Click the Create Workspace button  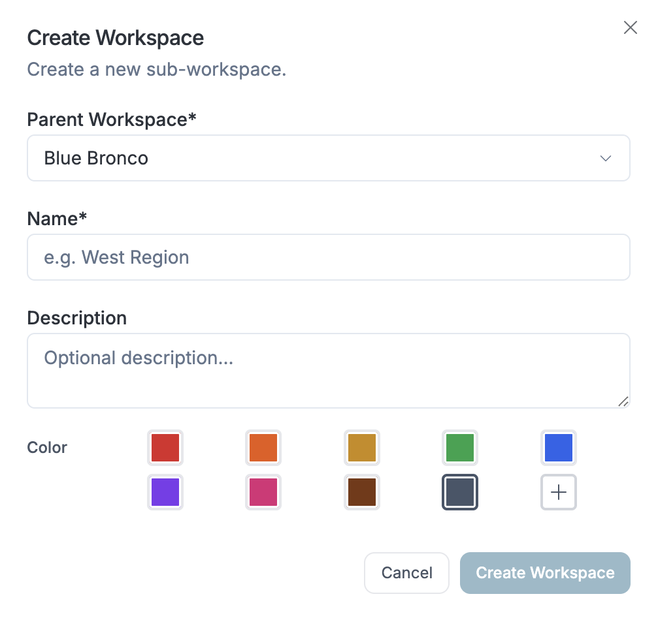pyautogui.click(x=545, y=572)
